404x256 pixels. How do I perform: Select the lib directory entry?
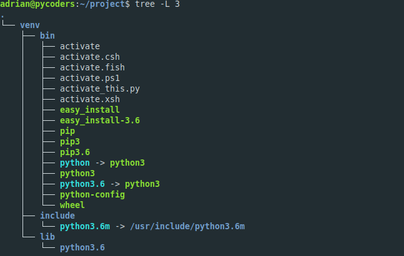pyautogui.click(x=47, y=237)
